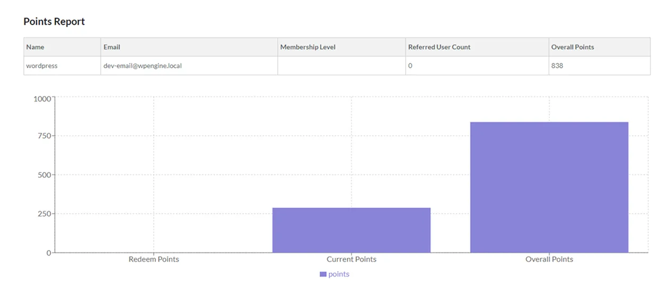Click the points legend label
Image resolution: width=668 pixels, height=303 pixels.
point(339,274)
